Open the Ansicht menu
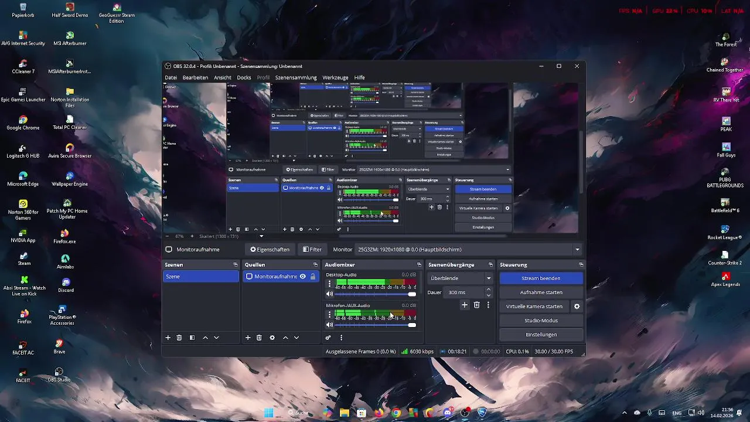Screen dimensions: 750x422 click(x=223, y=77)
